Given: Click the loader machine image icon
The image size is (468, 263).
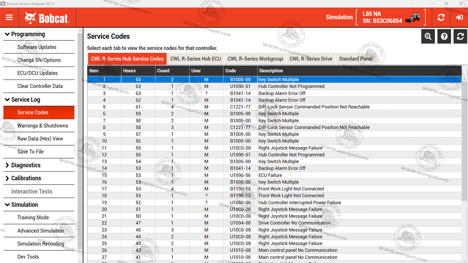Looking at the screenshot, I should (413, 17).
